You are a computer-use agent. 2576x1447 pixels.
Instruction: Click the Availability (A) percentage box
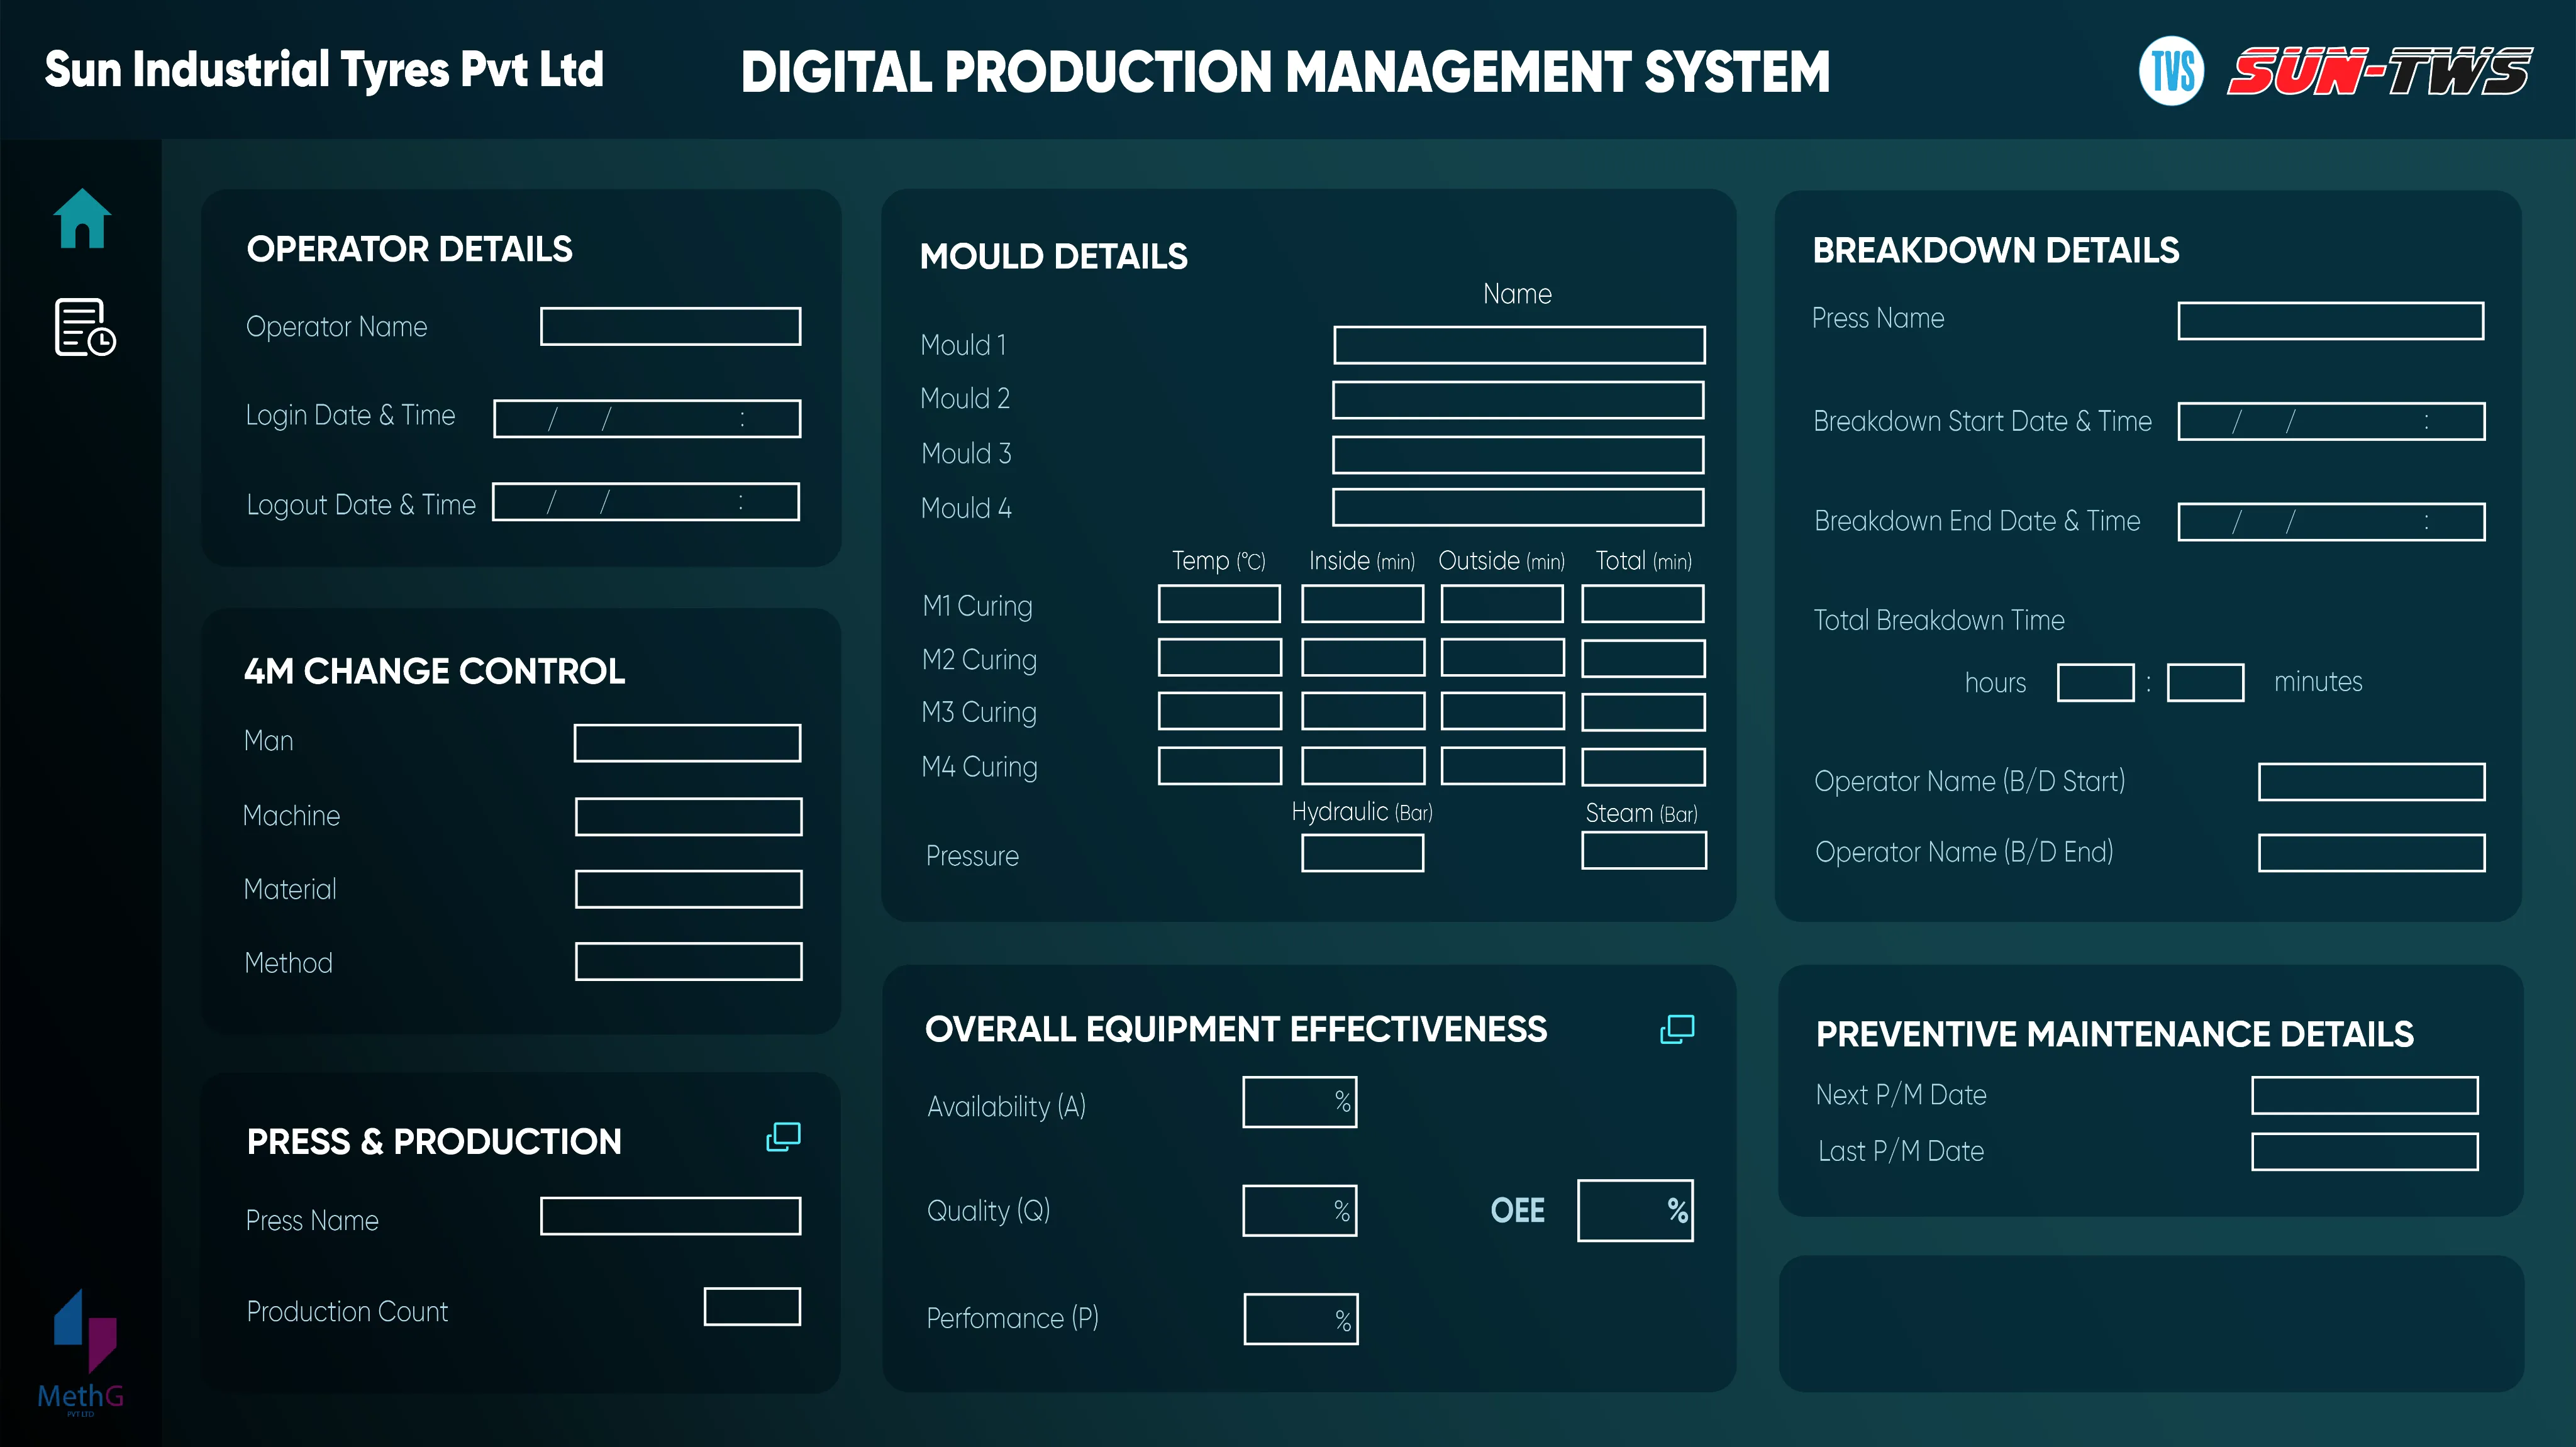(x=1300, y=1102)
